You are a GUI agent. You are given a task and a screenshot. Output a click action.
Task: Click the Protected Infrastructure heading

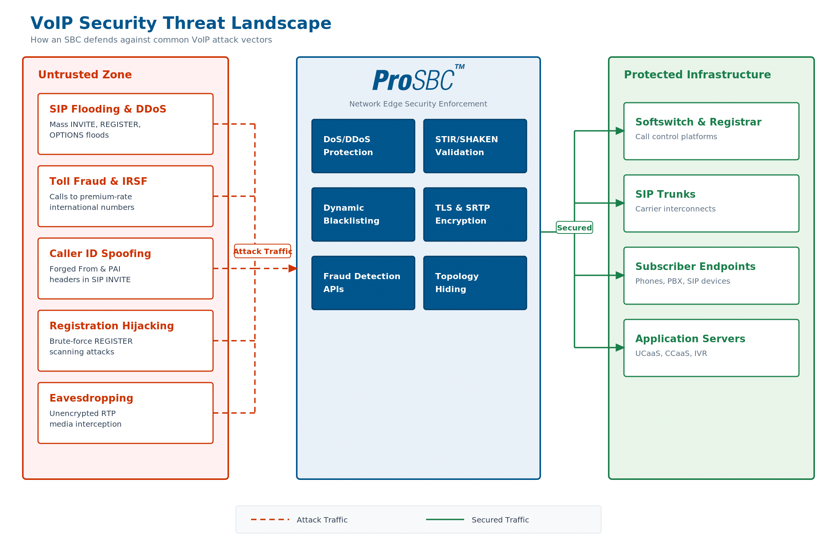pyautogui.click(x=697, y=75)
